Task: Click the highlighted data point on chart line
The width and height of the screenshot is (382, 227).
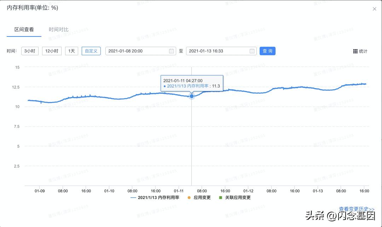Action: click(x=192, y=96)
